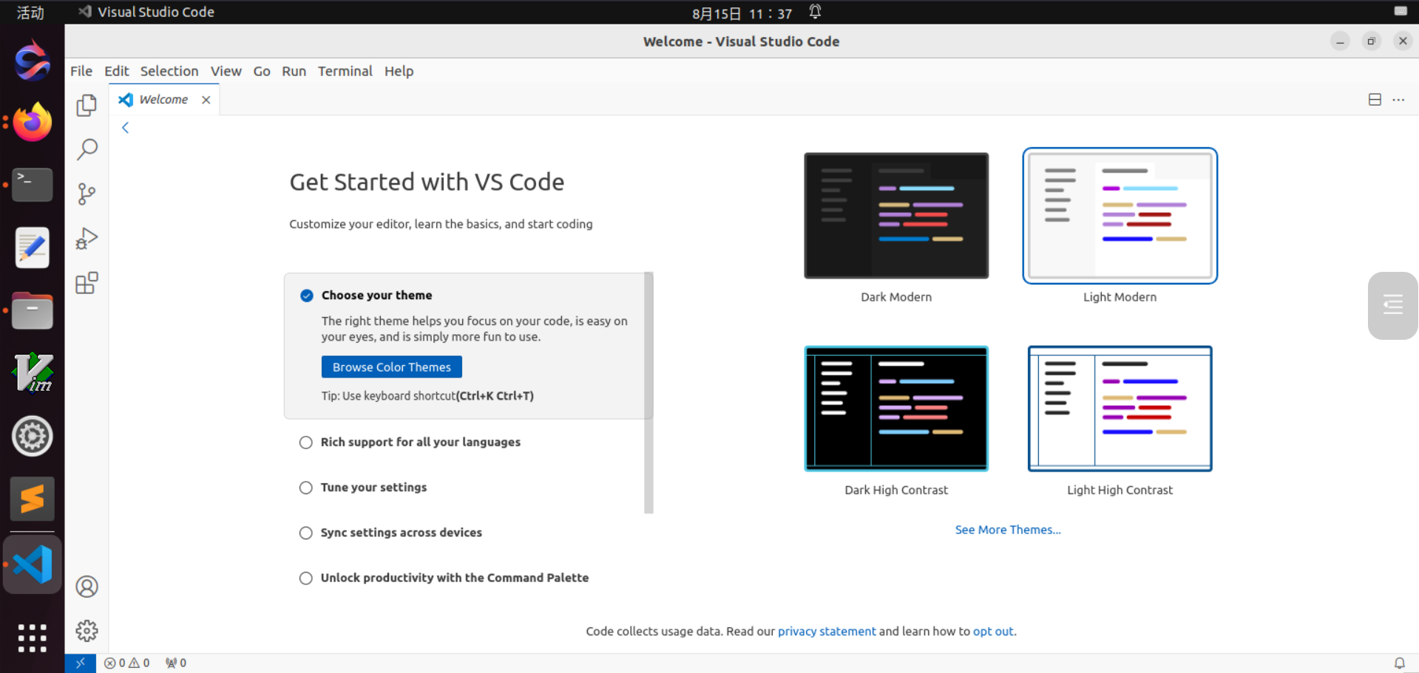Image resolution: width=1419 pixels, height=673 pixels.
Task: Choose the Dark Modern theme preview
Action: [x=896, y=216]
